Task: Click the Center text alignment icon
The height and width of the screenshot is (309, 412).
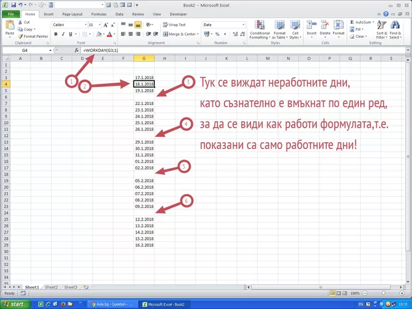Action: pyautogui.click(x=131, y=34)
